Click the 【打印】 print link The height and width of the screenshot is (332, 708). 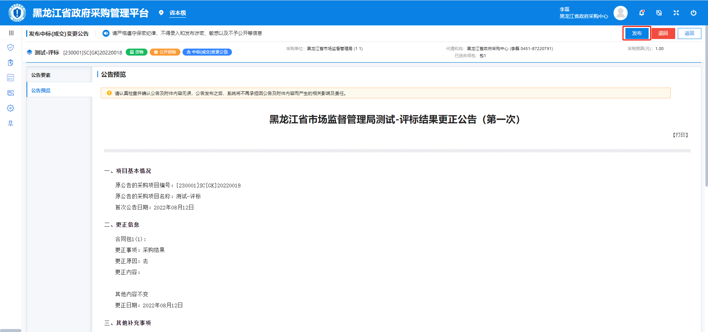tap(680, 135)
